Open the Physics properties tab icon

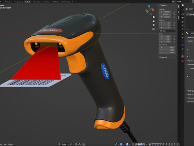[x=183, y=45]
